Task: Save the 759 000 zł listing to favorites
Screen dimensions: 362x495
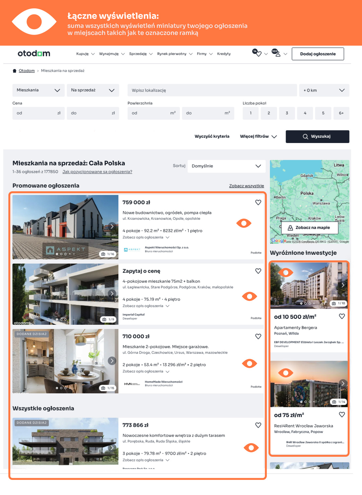Action: pyautogui.click(x=258, y=202)
